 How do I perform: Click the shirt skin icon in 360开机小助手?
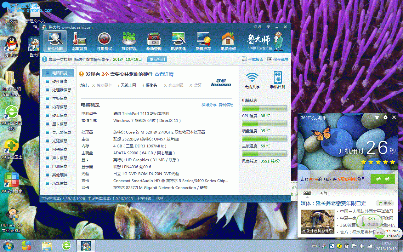pyautogui.click(x=377, y=117)
